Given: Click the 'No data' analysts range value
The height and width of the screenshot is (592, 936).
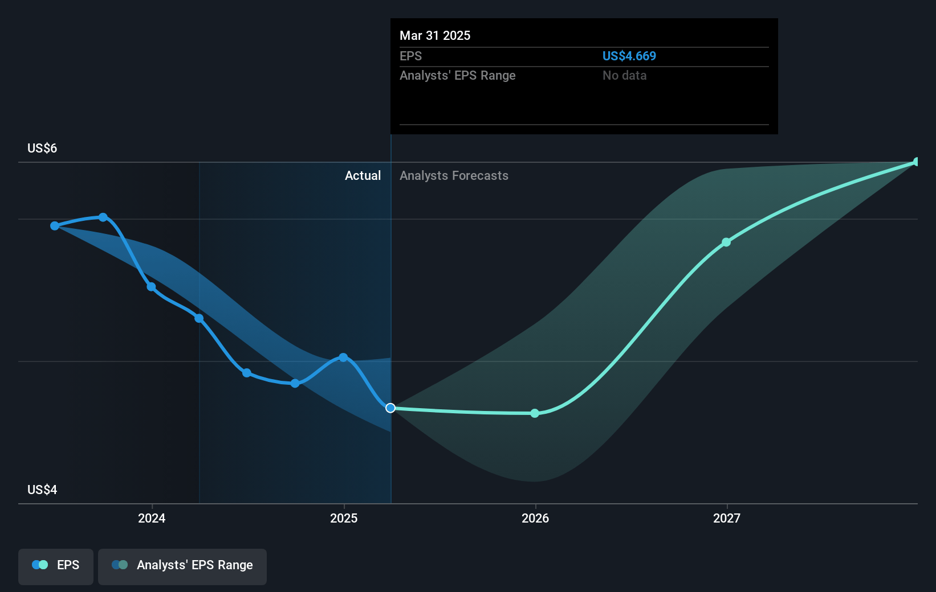Looking at the screenshot, I should (x=625, y=75).
